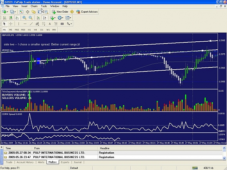Viewport: 227px width, 170px height.
Task: Switch to the Trade tab
Action: [9, 162]
